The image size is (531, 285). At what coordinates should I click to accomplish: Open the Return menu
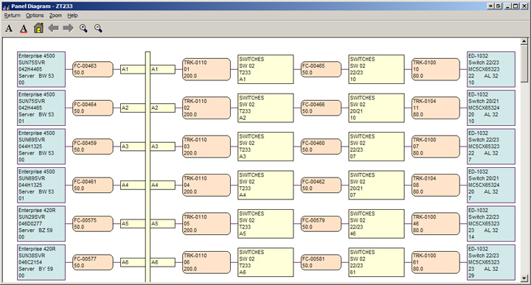pos(13,15)
